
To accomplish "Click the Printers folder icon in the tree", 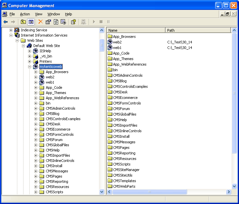I will coord(36,61).
